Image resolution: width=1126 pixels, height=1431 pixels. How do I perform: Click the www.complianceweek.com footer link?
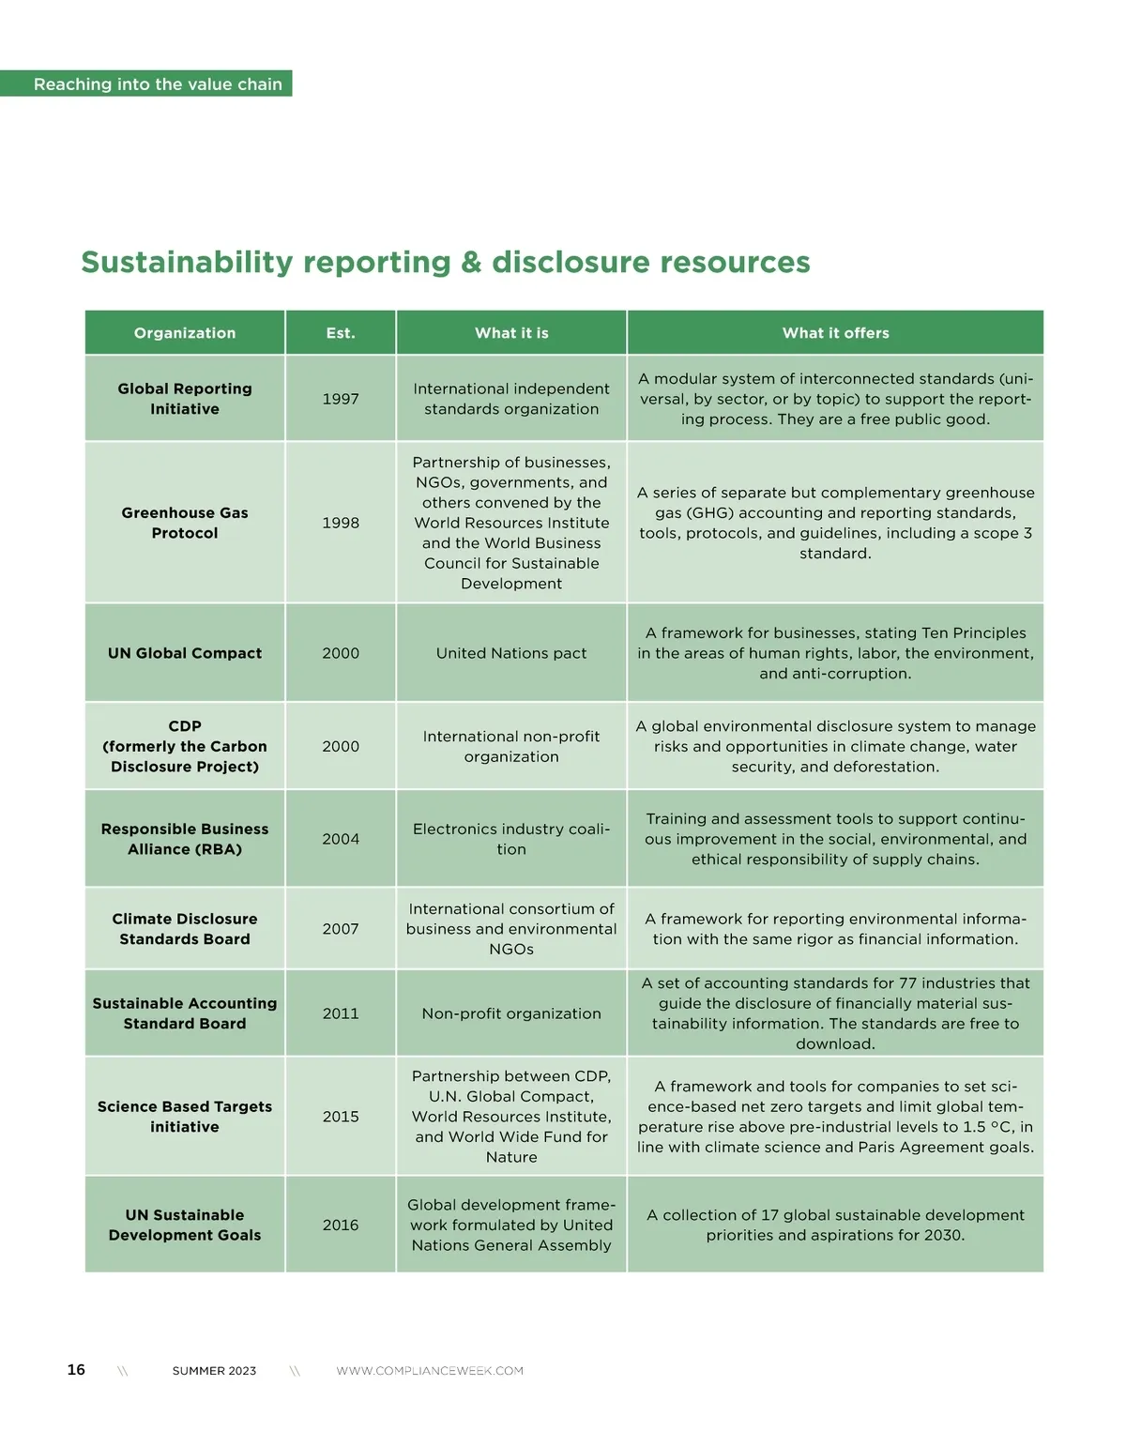[430, 1370]
